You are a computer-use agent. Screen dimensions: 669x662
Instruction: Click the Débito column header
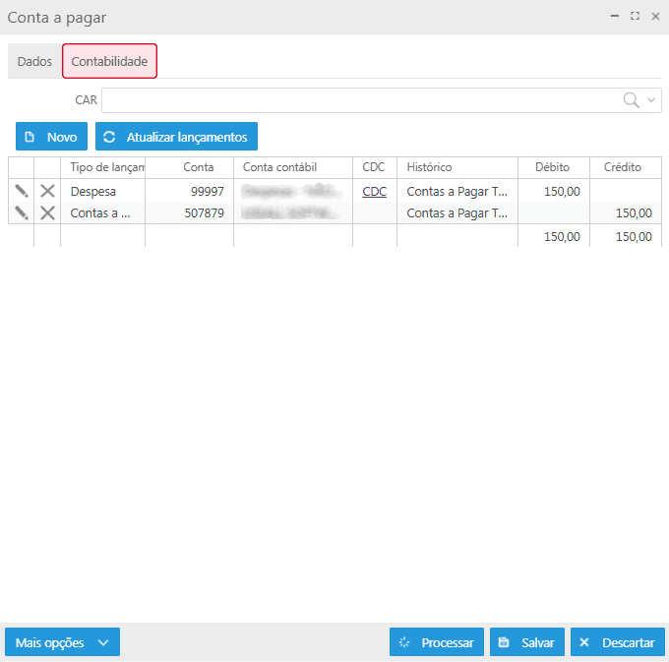(552, 167)
